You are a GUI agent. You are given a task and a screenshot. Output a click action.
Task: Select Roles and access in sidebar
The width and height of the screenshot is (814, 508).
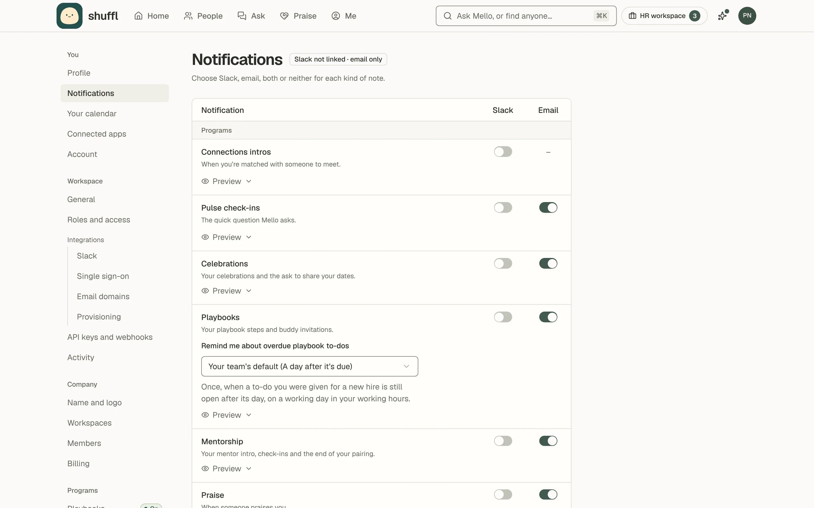point(115,220)
